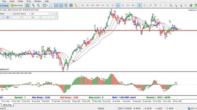Click the connection status icon in the status bar
This screenshot has width=197, height=110.
click(189, 108)
